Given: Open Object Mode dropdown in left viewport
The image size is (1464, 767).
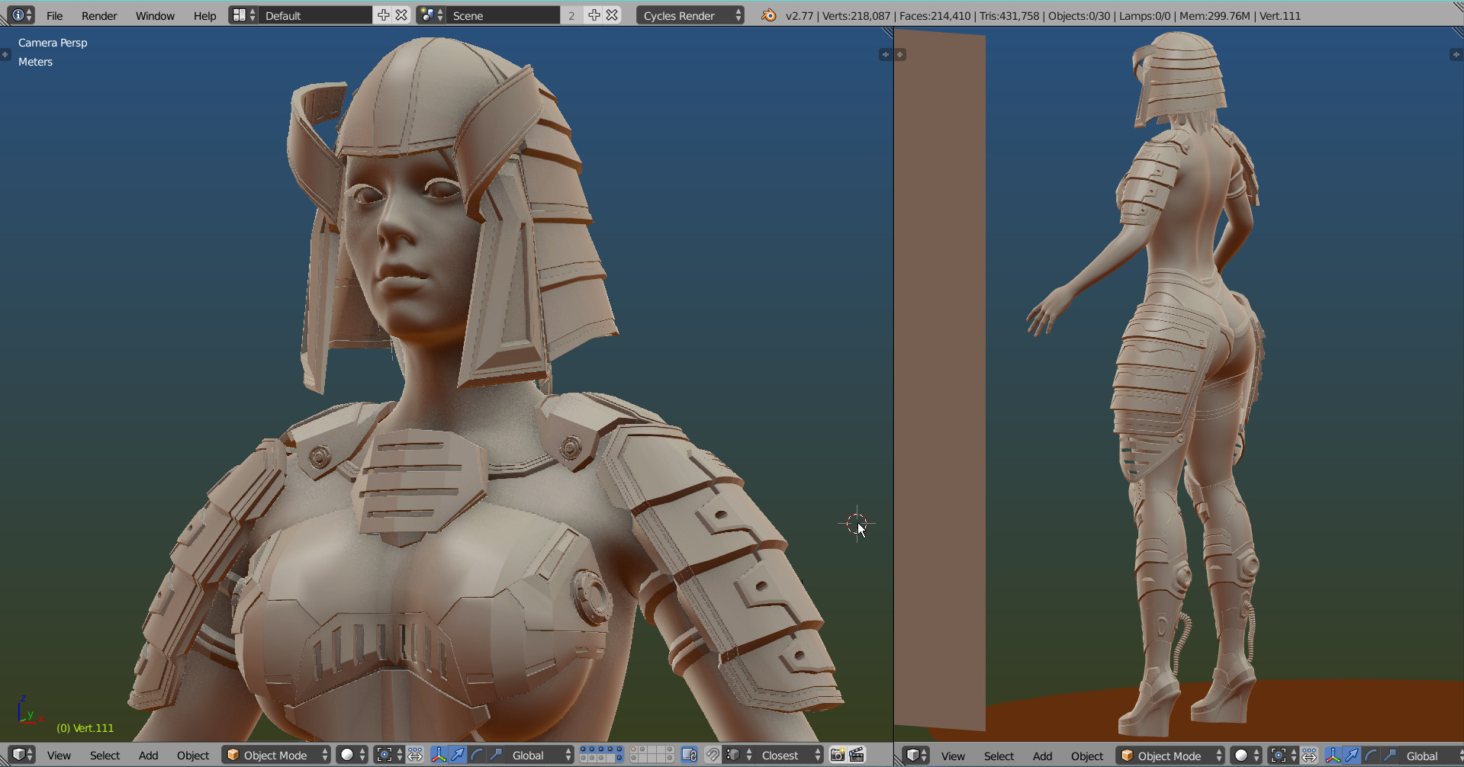Looking at the screenshot, I should click(276, 755).
